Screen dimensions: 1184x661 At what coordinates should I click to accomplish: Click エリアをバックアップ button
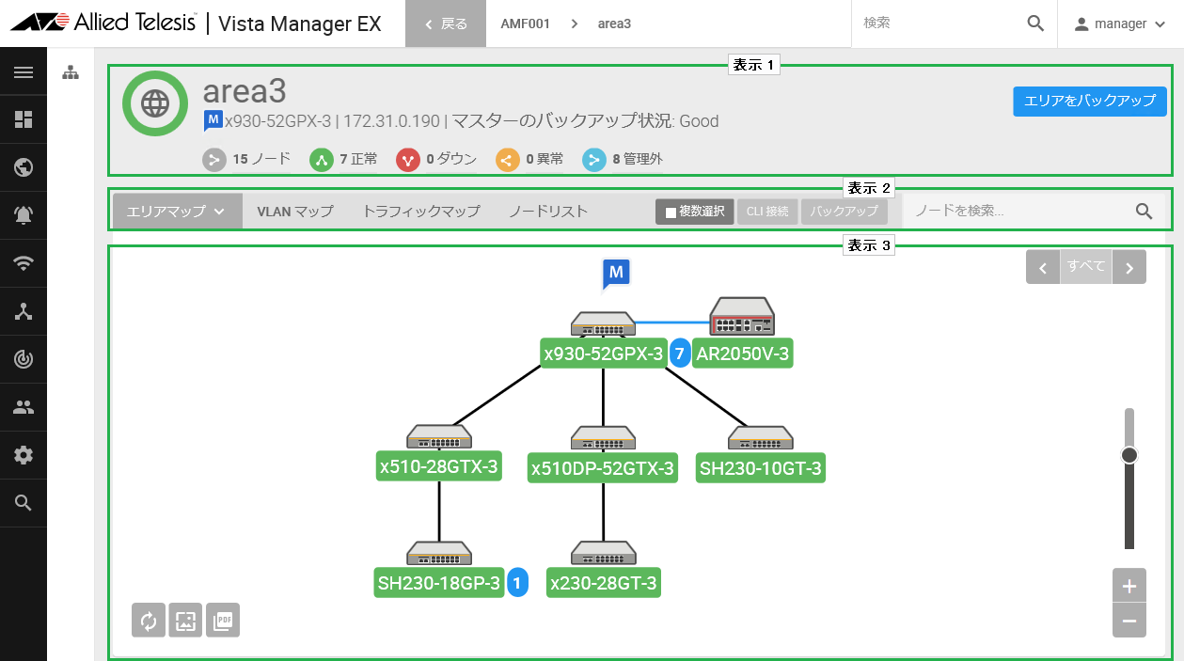[1090, 102]
